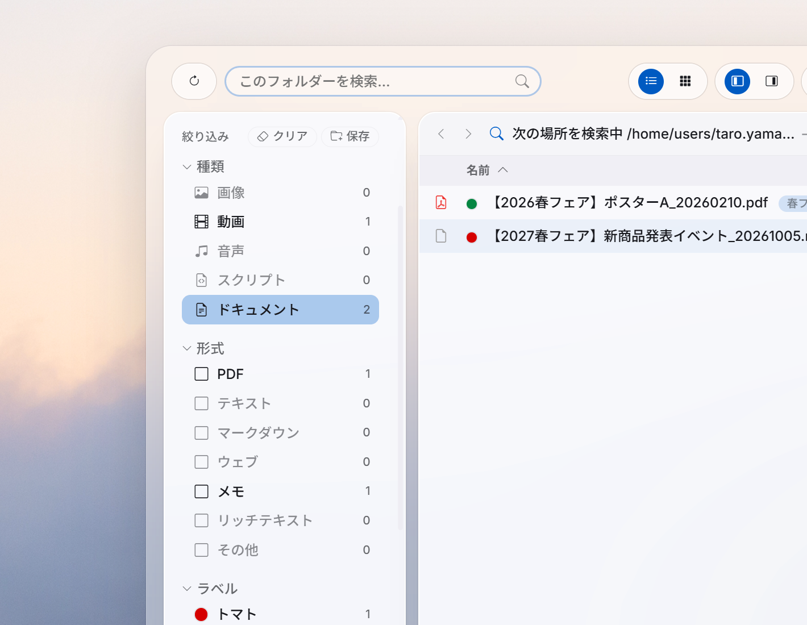Check the PDF format checkbox
The height and width of the screenshot is (625, 807).
pyautogui.click(x=202, y=374)
